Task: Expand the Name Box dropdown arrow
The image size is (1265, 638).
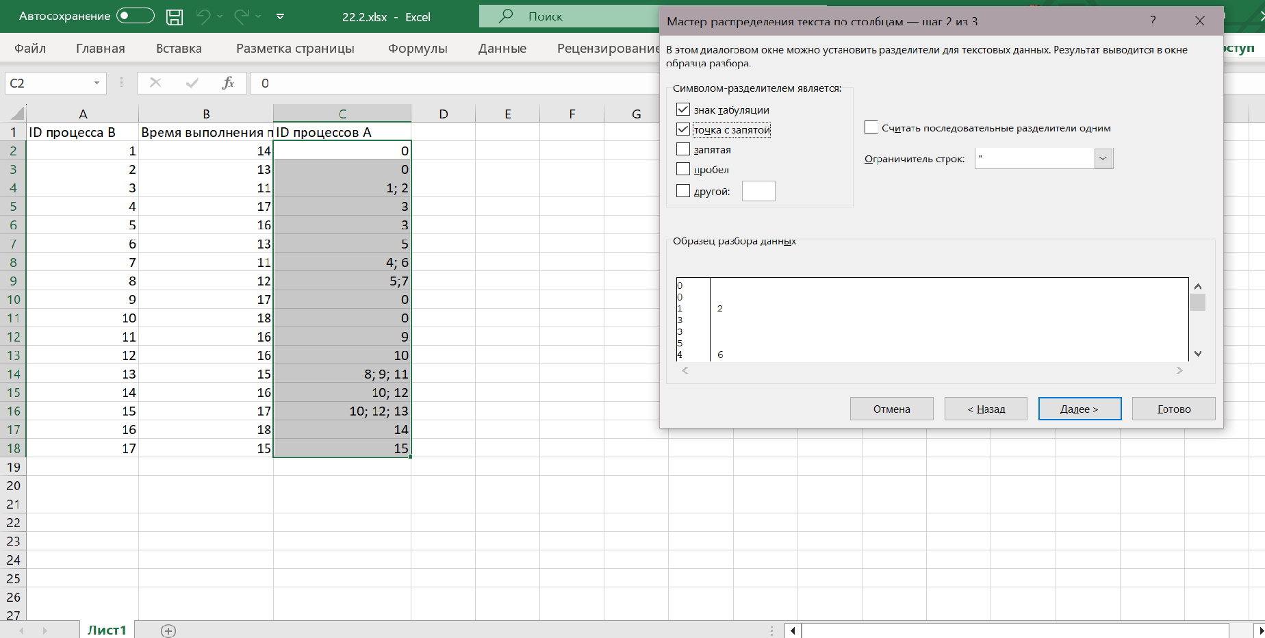Action: coord(97,83)
